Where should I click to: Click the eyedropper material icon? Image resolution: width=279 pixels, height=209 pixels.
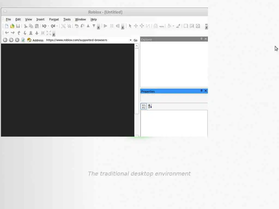[x=178, y=26]
